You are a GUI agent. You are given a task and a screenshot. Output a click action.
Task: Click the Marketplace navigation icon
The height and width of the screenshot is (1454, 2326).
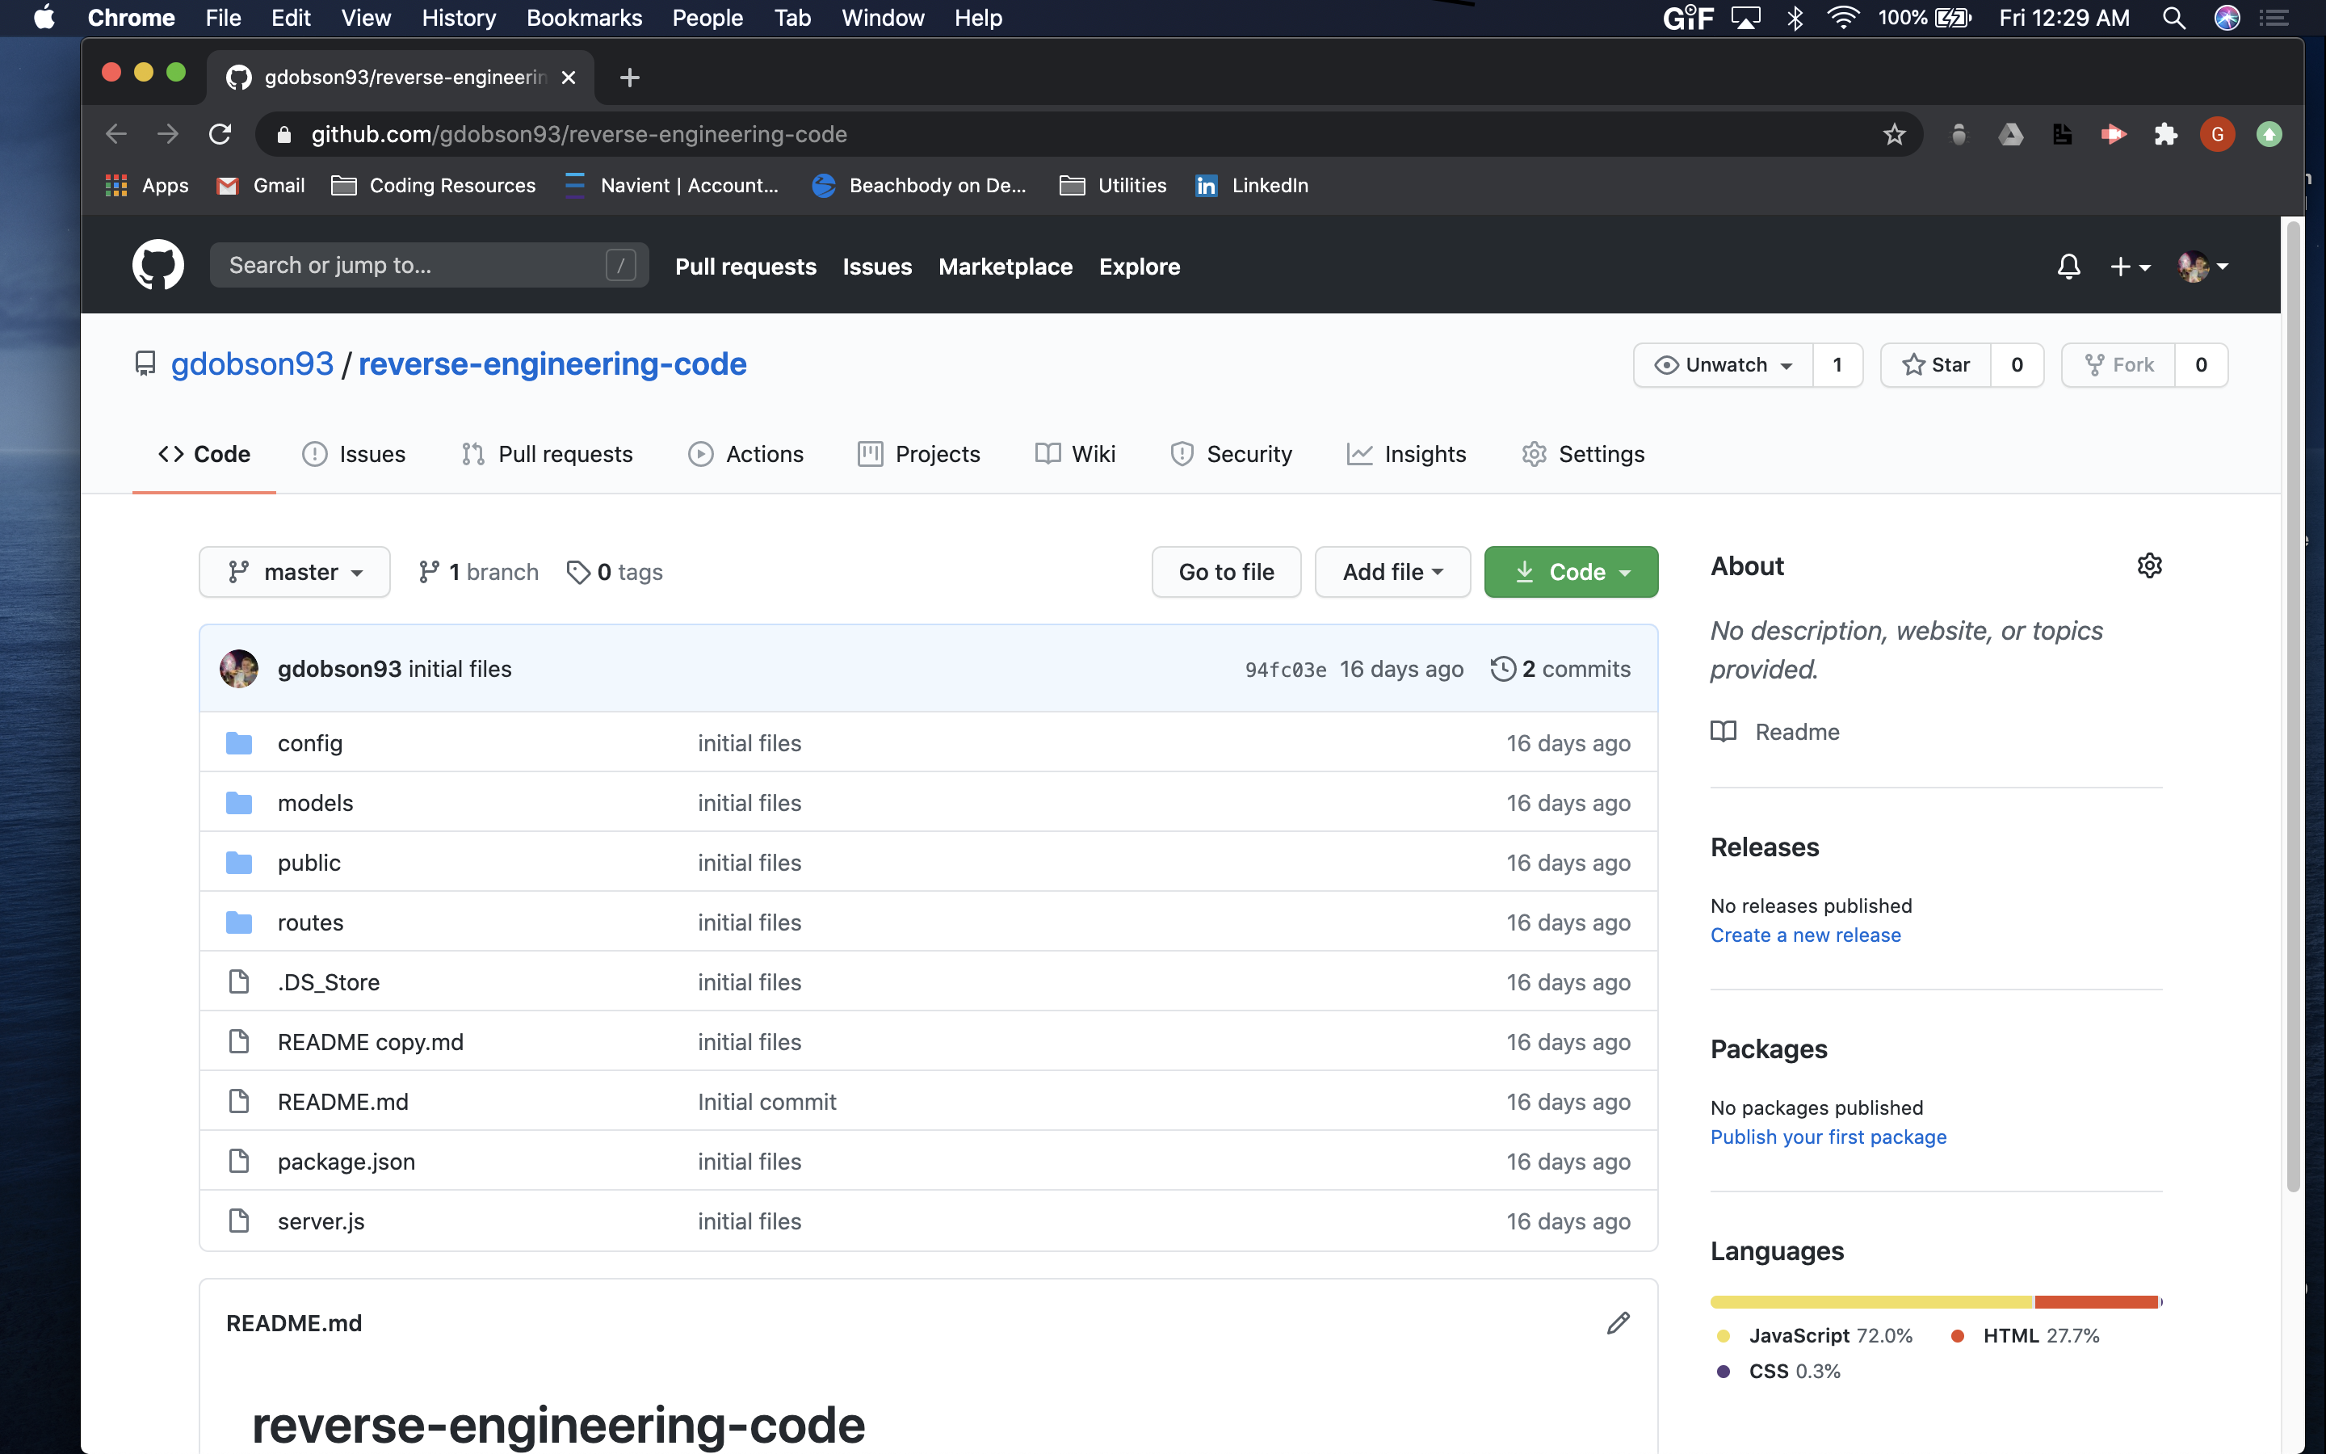point(1005,265)
